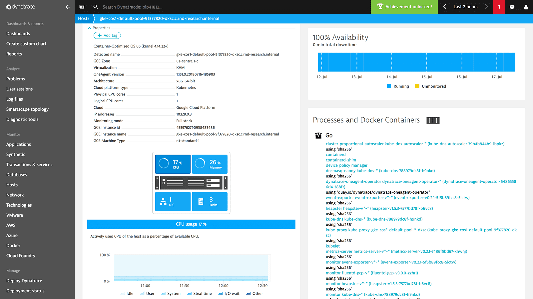533x299 pixels.
Task: Click the search magnifier icon
Action: (96, 7)
